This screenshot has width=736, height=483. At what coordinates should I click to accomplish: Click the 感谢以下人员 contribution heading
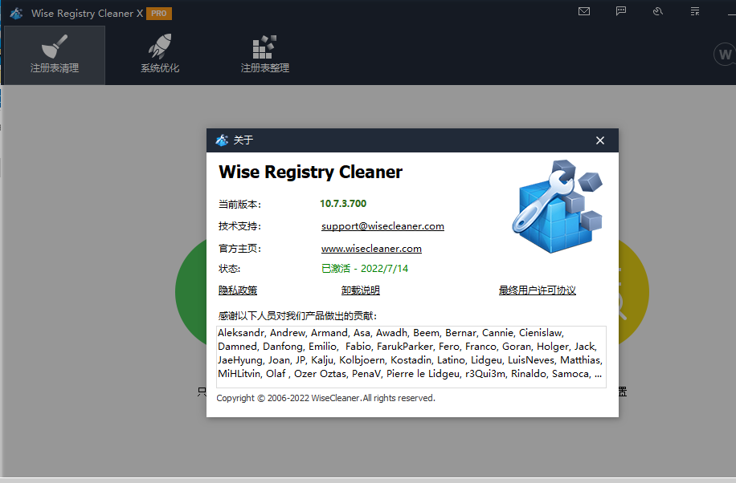click(297, 315)
